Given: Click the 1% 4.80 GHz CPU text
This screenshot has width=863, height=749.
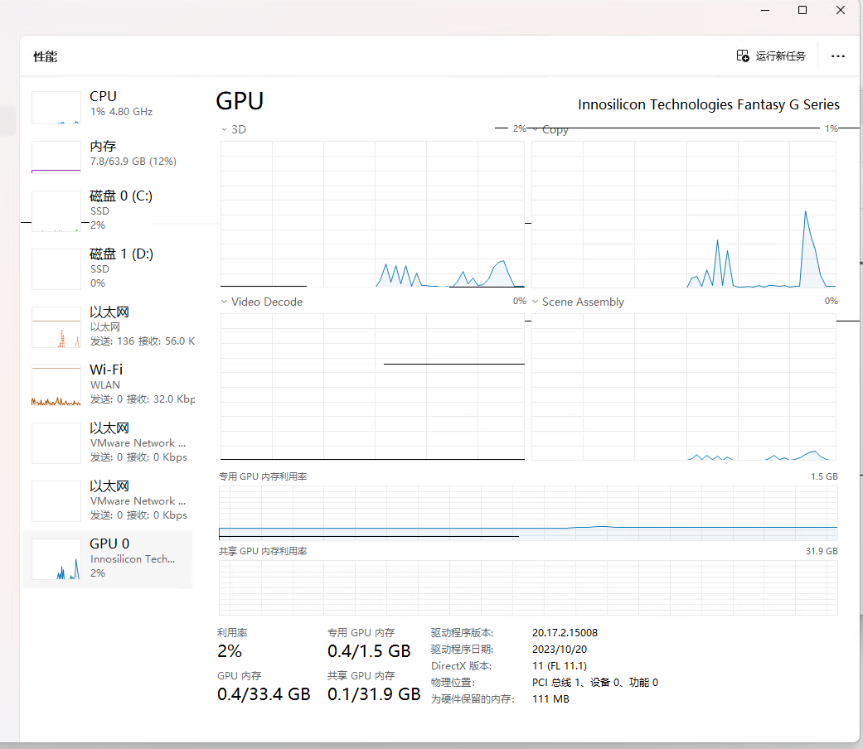Looking at the screenshot, I should pyautogui.click(x=121, y=112).
